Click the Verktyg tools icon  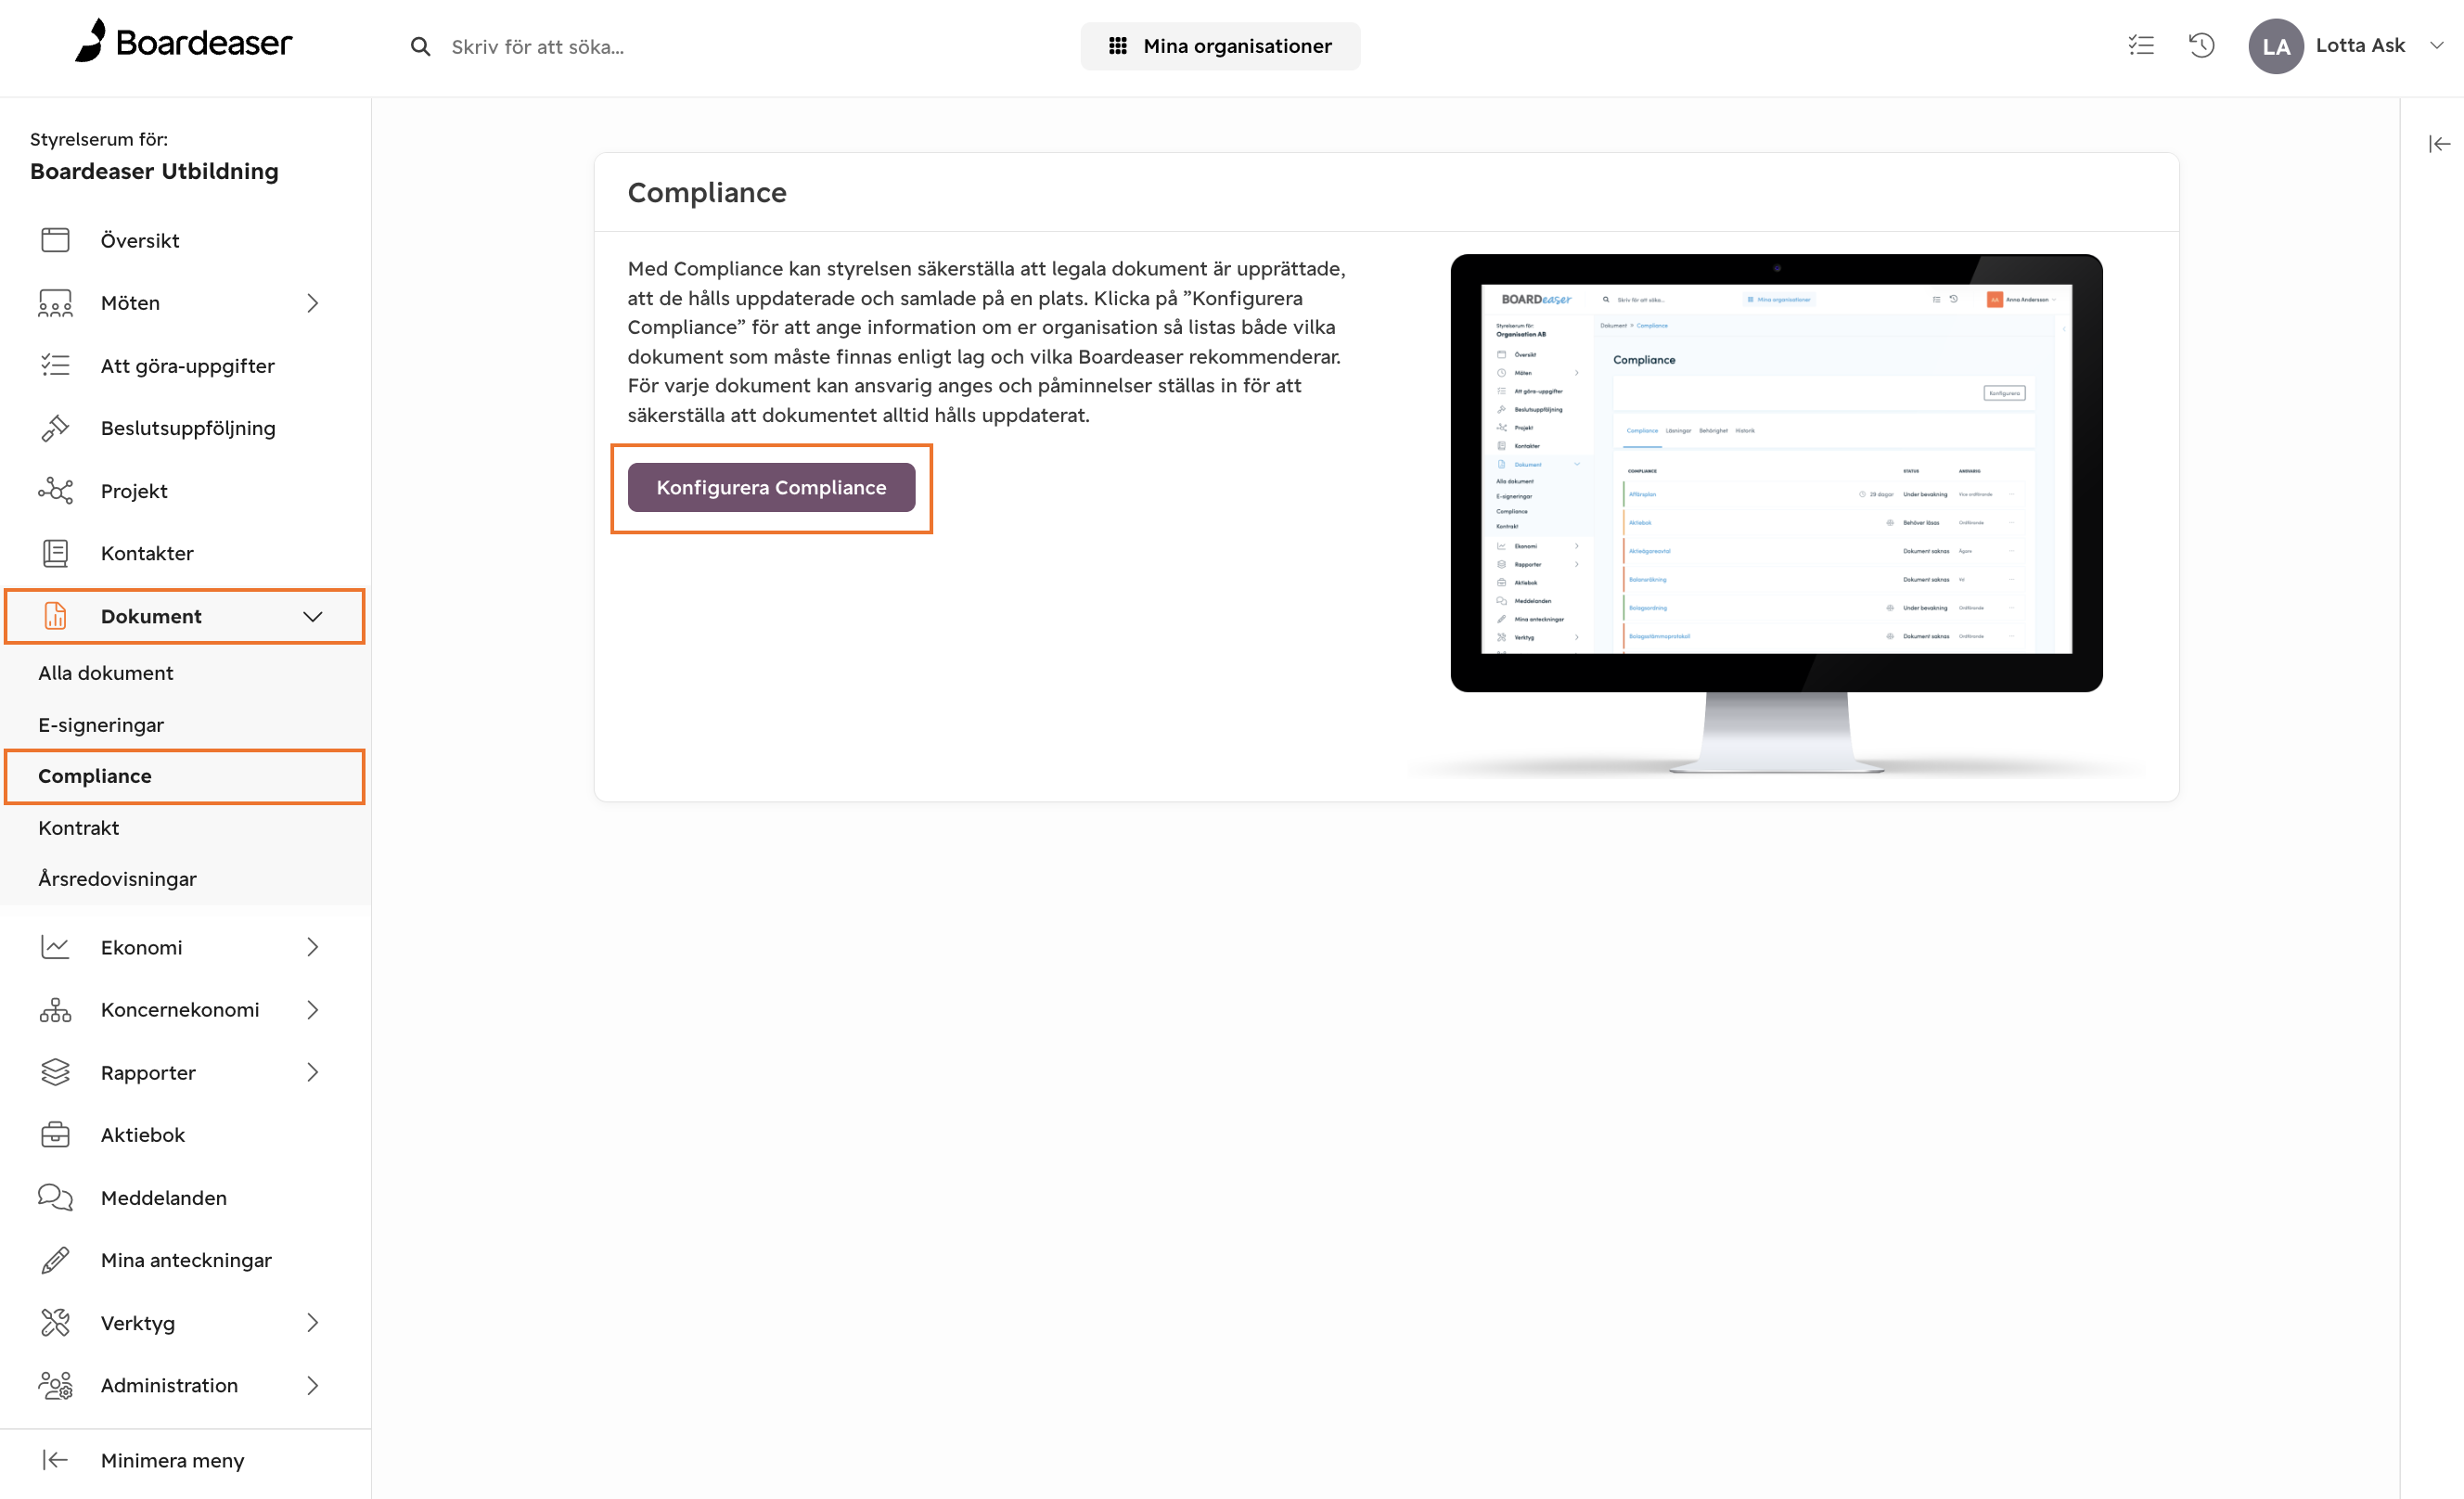pos(55,1323)
